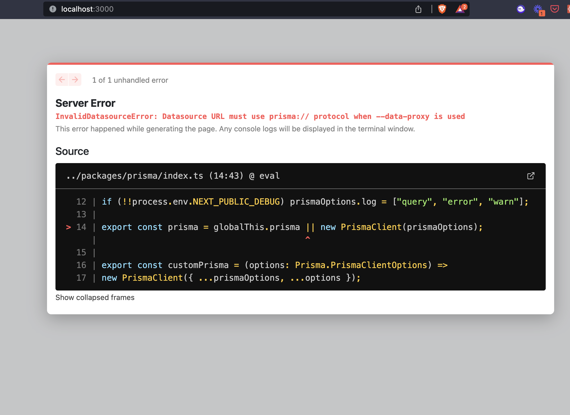Click the highlighted line 14 code

click(292, 227)
